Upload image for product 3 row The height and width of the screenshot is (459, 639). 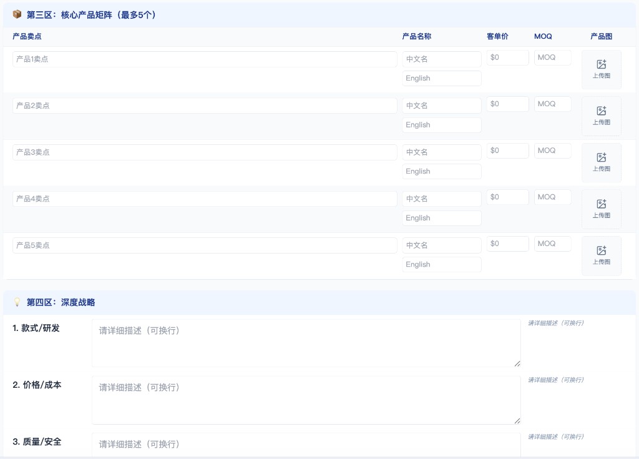click(x=601, y=162)
